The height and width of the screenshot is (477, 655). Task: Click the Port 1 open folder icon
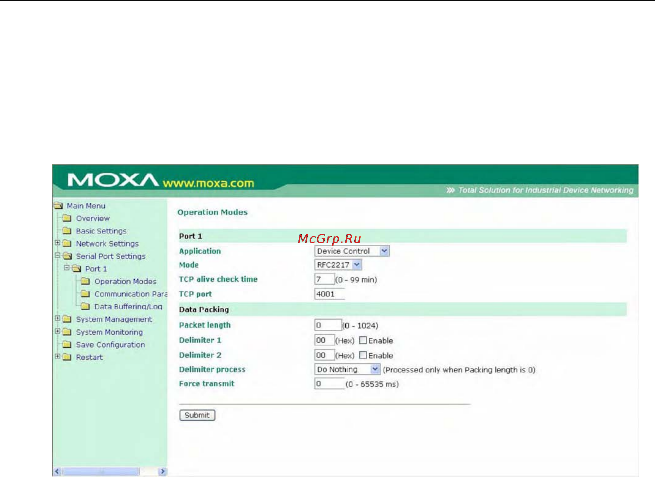pos(77,269)
